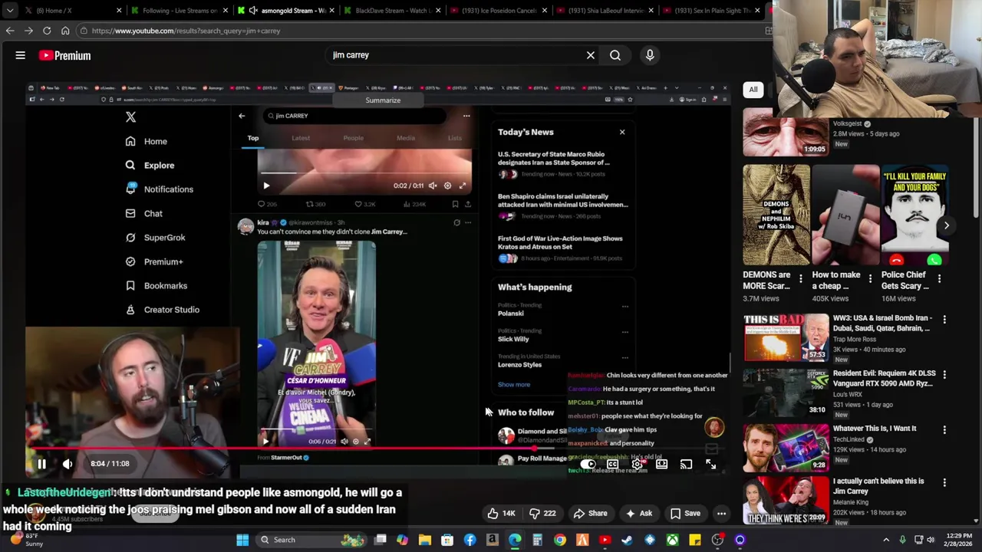Switch to the Ice Poseidon Cancels tab
The image size is (982, 552).
[x=497, y=11]
